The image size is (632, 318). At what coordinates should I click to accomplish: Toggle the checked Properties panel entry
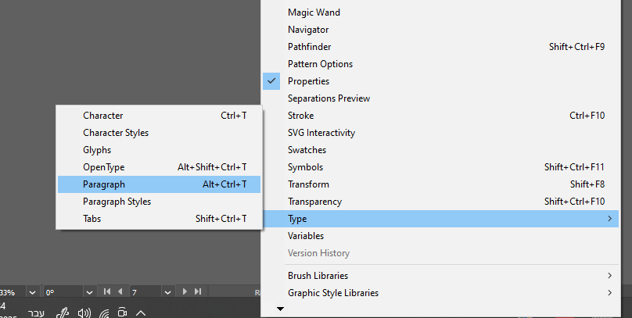[x=308, y=81]
